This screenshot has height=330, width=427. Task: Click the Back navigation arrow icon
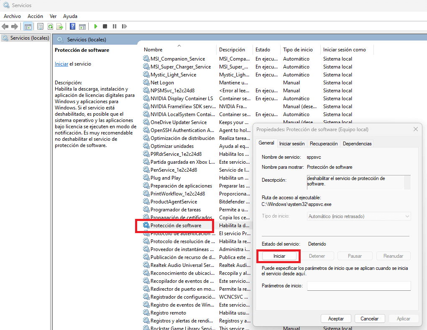coord(5,26)
